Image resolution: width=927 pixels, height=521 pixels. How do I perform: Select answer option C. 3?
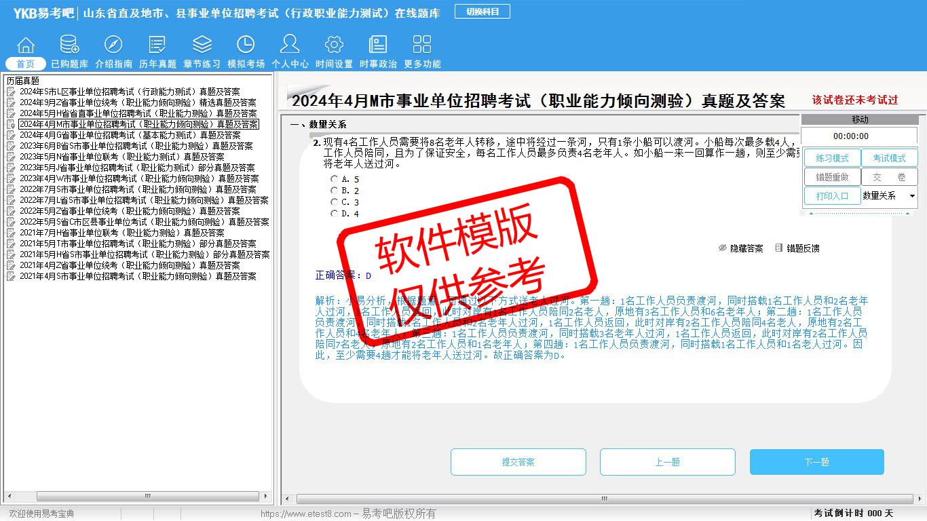(334, 202)
